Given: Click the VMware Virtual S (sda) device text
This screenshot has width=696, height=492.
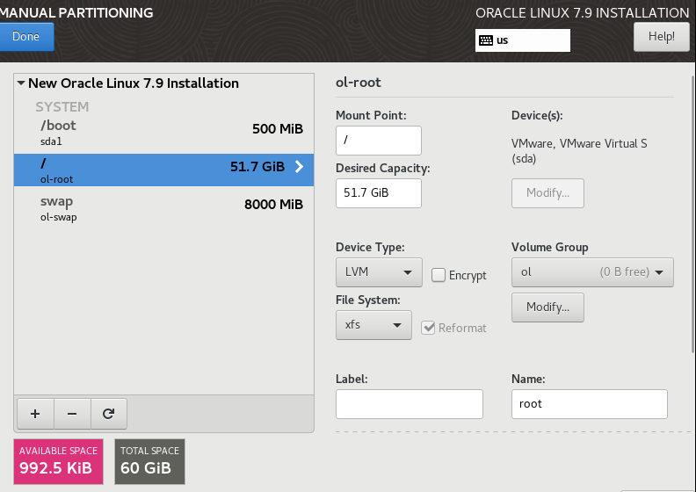Looking at the screenshot, I should pyautogui.click(x=579, y=151).
